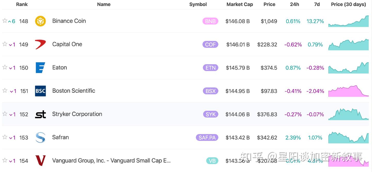The image size is (372, 172).
Task: Click the SAF.PA symbol badge
Action: click(x=207, y=137)
